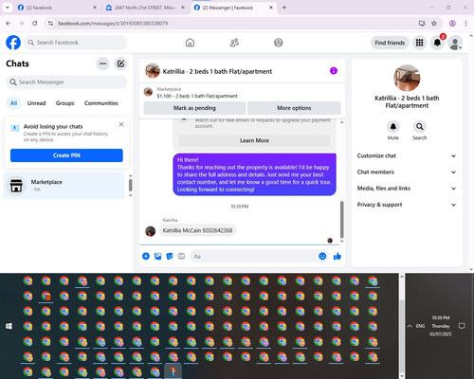The width and height of the screenshot is (474, 379).
Task: Go back with the browser back arrow
Action: (9, 24)
